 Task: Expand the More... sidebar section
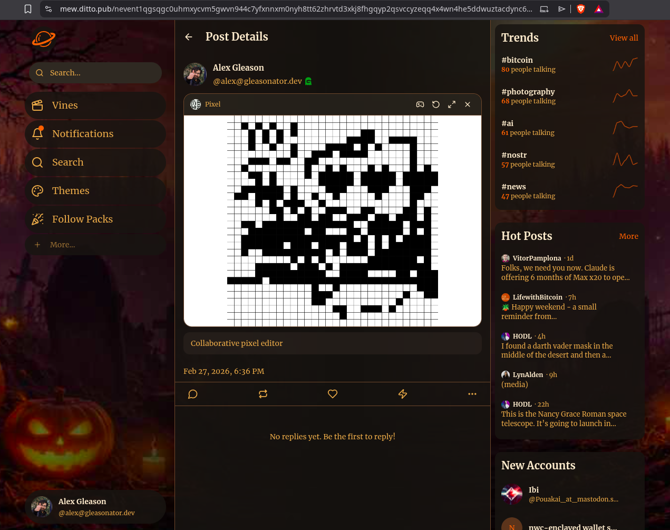(x=62, y=245)
